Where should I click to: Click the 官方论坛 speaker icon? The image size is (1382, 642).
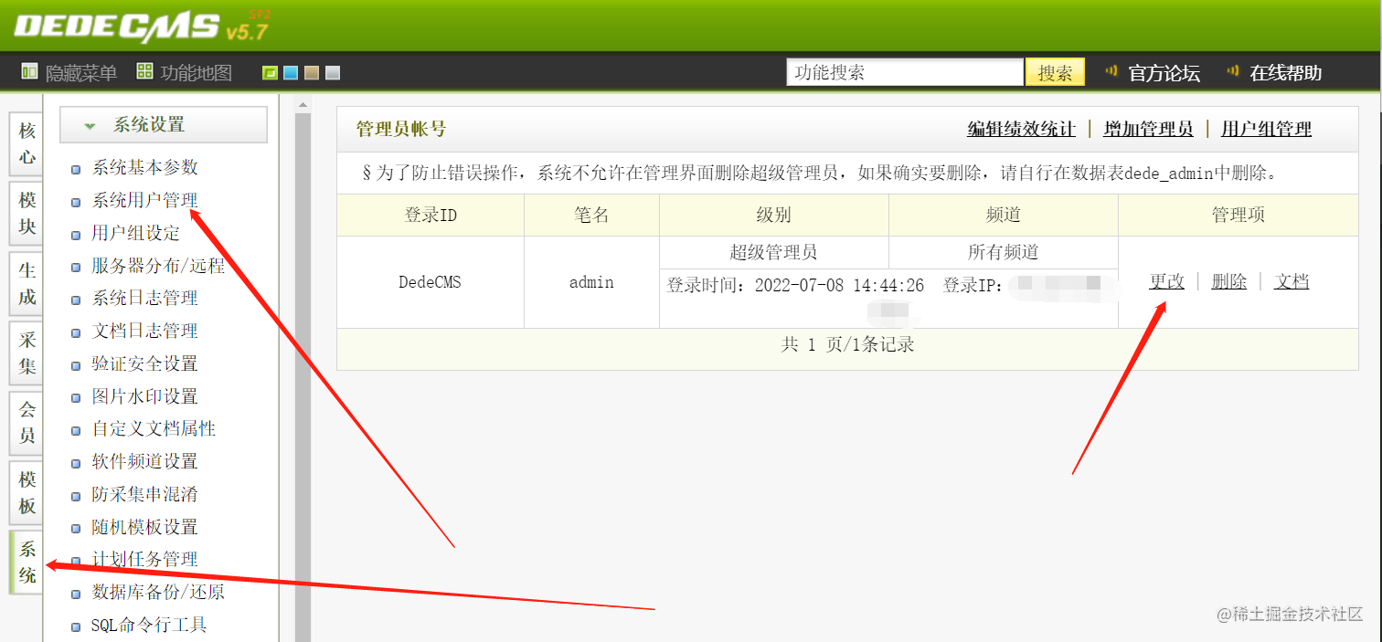(x=1111, y=70)
